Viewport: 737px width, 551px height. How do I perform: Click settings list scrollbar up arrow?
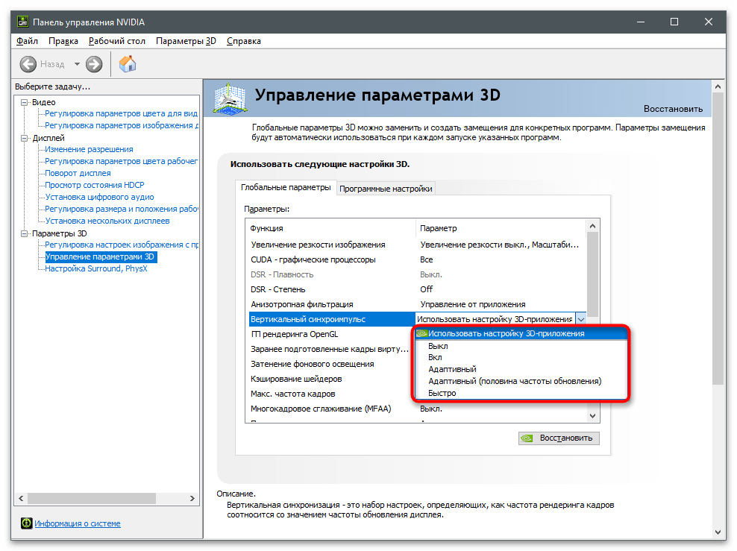pos(593,226)
